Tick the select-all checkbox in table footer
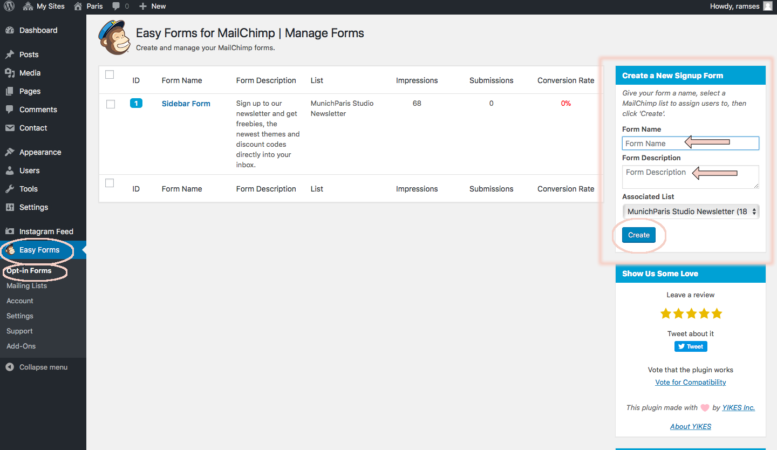The image size is (777, 450). pyautogui.click(x=110, y=183)
